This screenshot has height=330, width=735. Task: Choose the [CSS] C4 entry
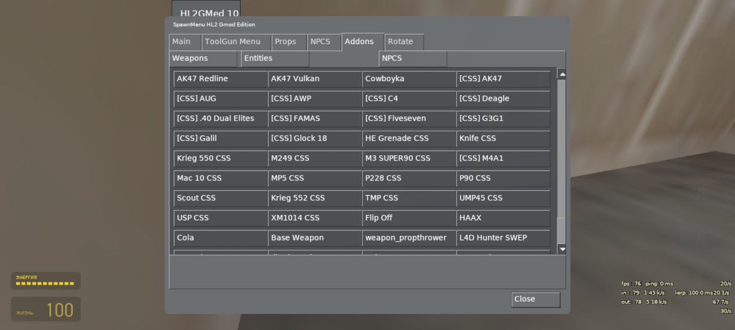click(x=409, y=99)
